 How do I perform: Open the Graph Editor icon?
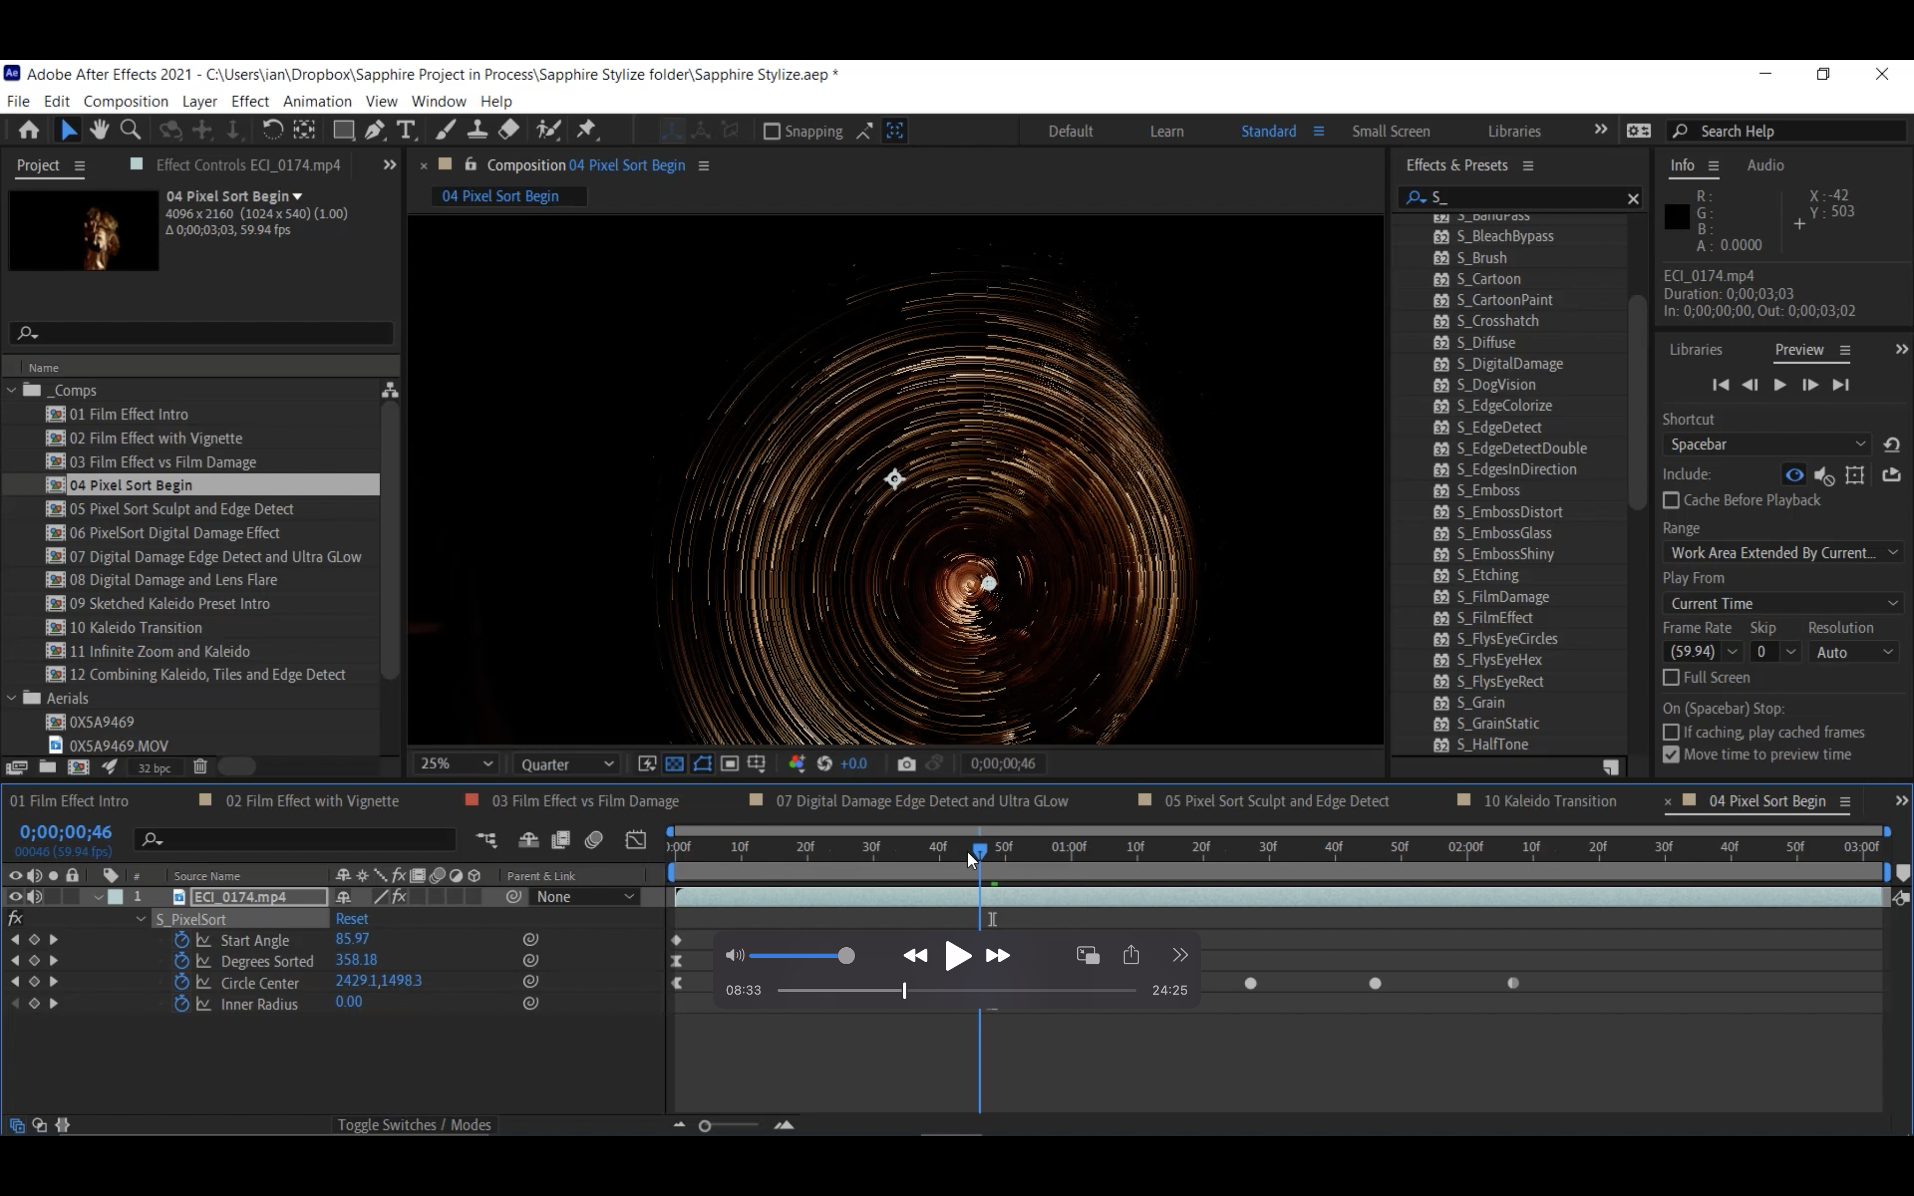click(x=636, y=840)
